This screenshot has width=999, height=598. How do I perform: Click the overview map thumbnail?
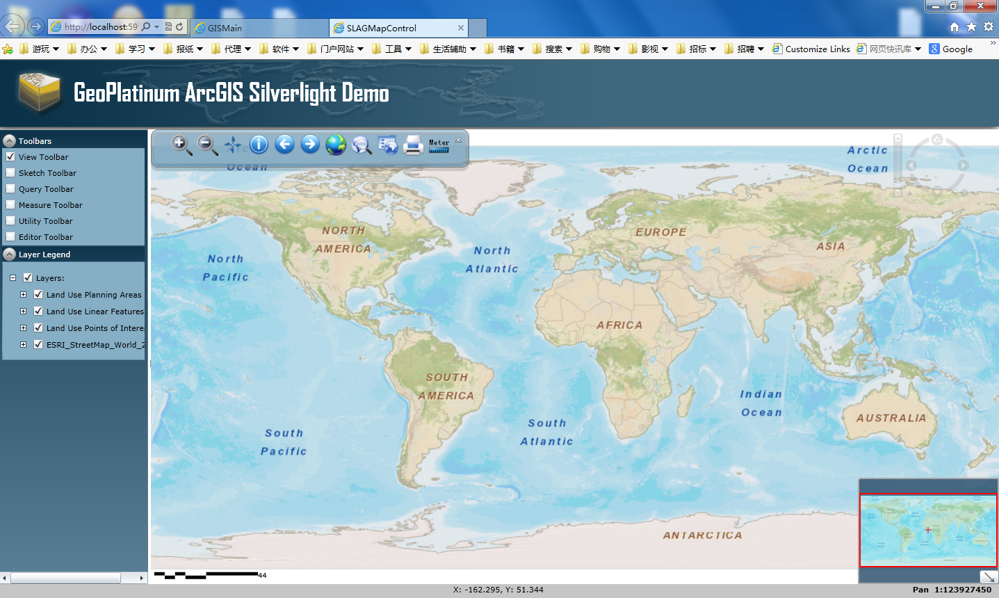click(x=928, y=530)
